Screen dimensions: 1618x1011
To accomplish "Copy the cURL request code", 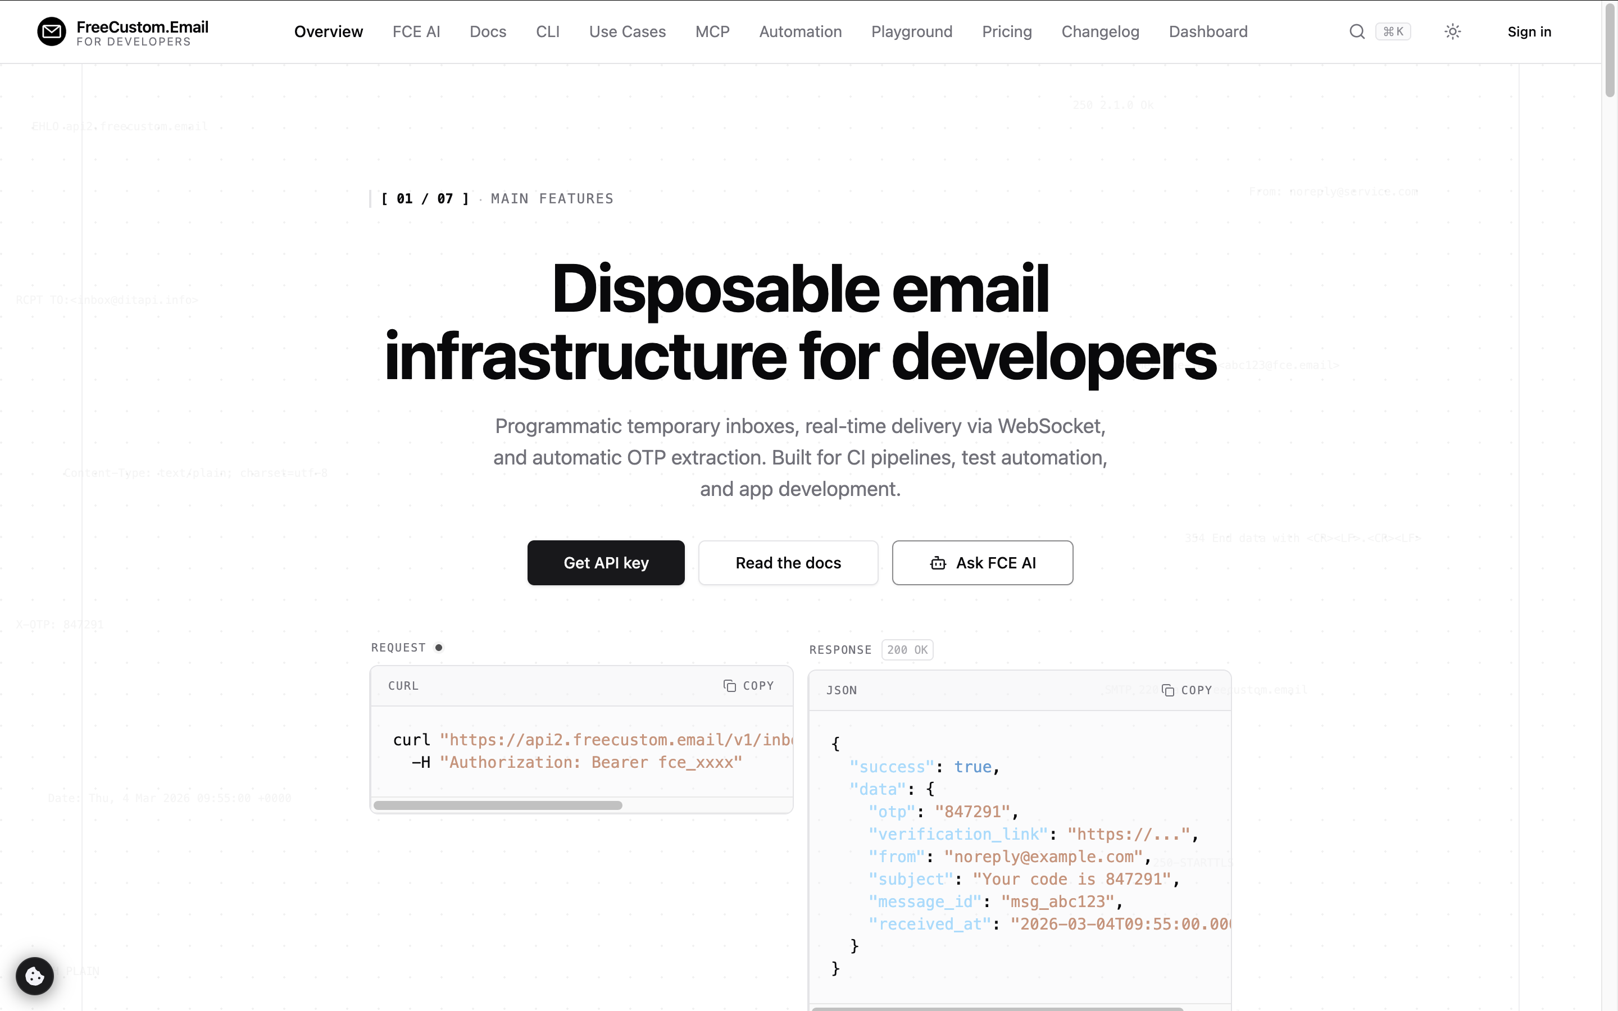I will [748, 686].
